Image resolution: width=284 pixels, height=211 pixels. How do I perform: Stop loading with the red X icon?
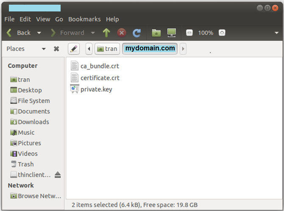click(x=122, y=33)
